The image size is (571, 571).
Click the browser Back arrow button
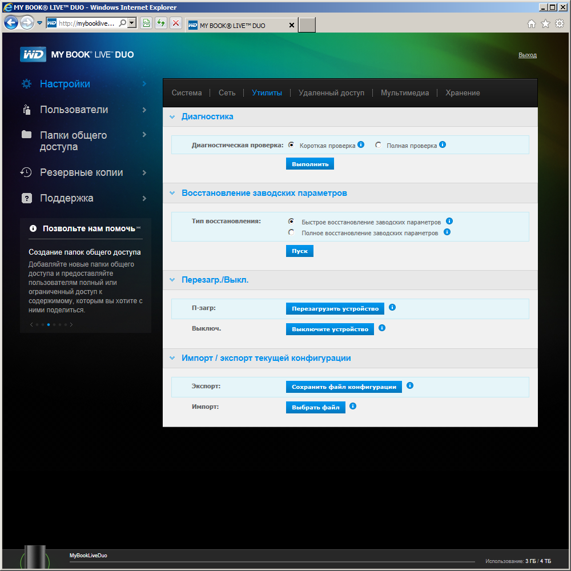11,23
